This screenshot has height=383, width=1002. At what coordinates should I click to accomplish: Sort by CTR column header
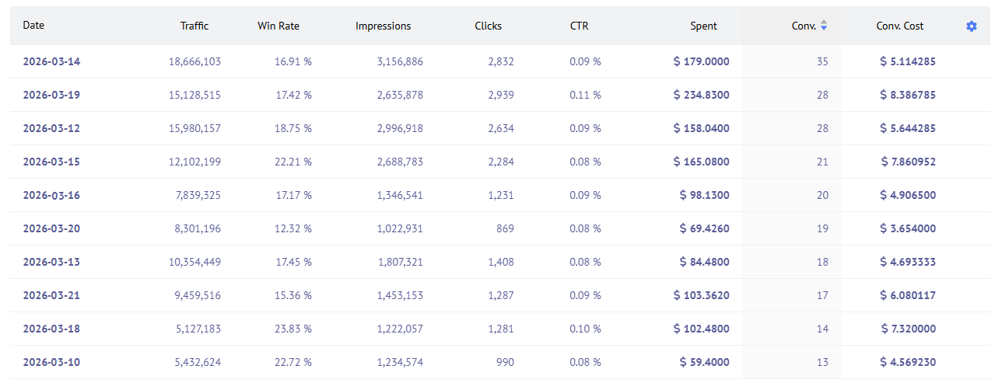579,26
